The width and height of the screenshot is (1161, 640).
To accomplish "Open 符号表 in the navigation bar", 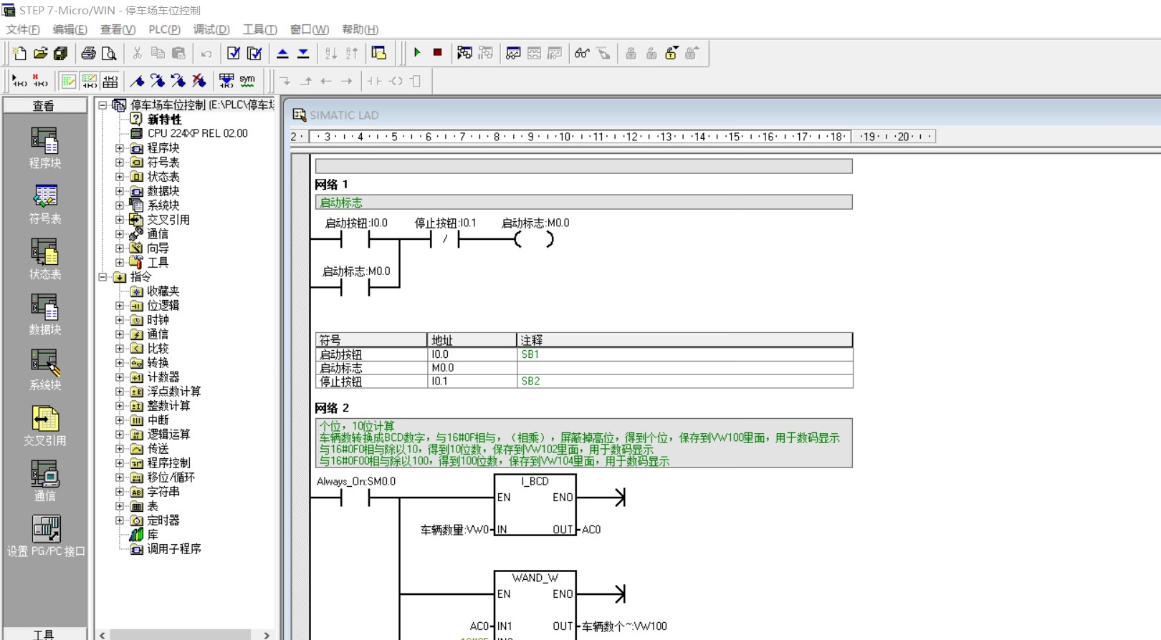I will click(x=44, y=204).
